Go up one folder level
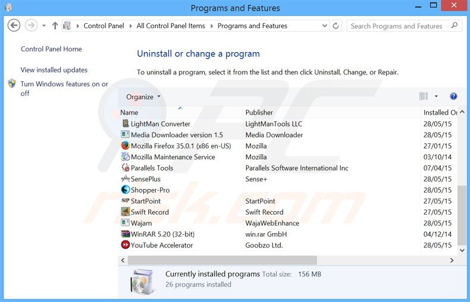 pos(55,26)
